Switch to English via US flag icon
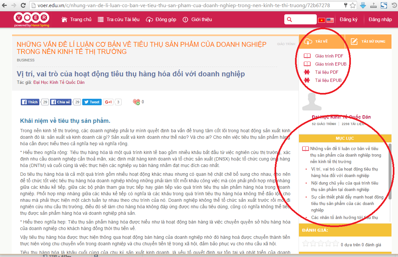Viewport: 398px width, 257px height. pos(330,20)
